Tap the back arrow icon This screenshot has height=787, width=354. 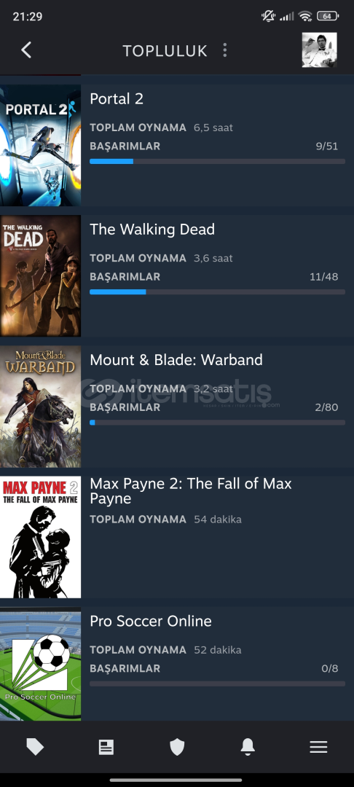coord(26,50)
